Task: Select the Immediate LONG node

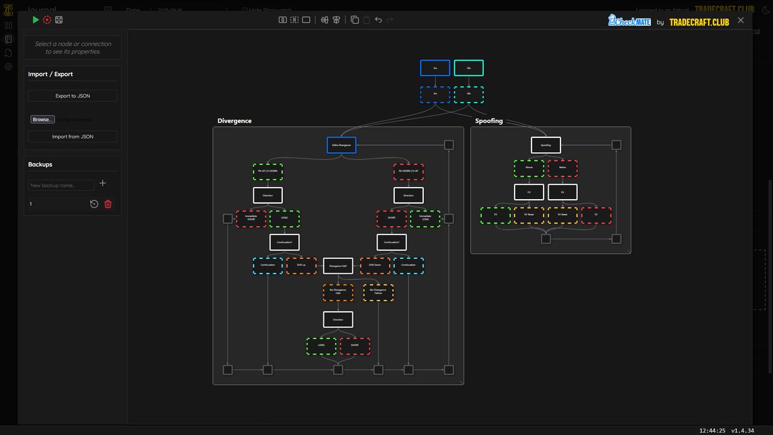Action: click(x=425, y=218)
